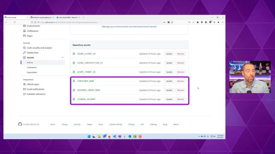Viewport: 275px width, 154px height.
Task: Click Remove for AZURE_TENANT_ID
Action: [180, 72]
